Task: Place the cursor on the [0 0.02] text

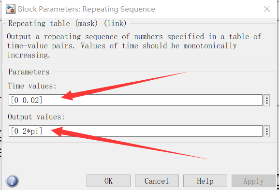Action: [x=27, y=100]
